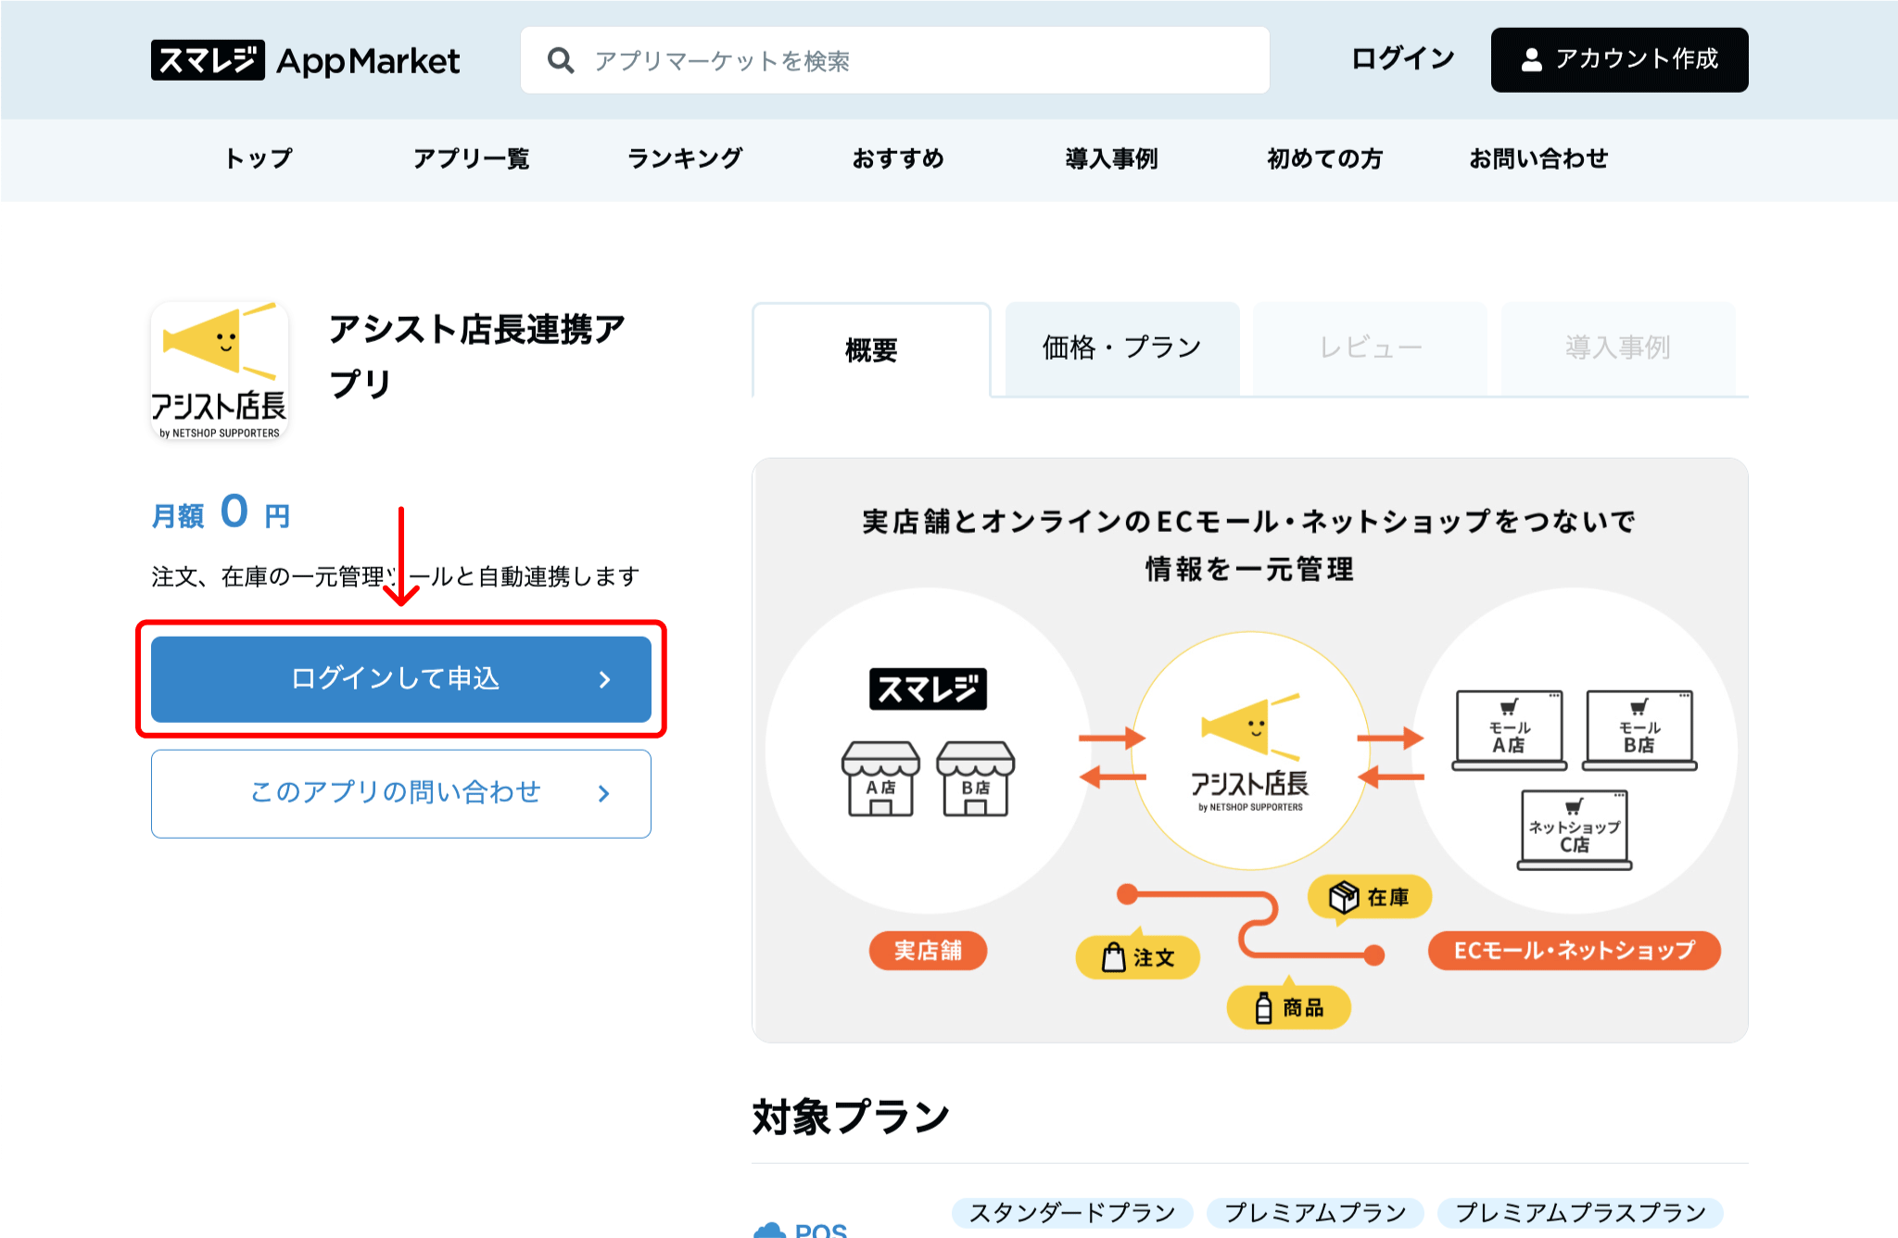Click the スタンダードプラン tag
Image resolution: width=1898 pixels, height=1238 pixels.
tap(1072, 1212)
